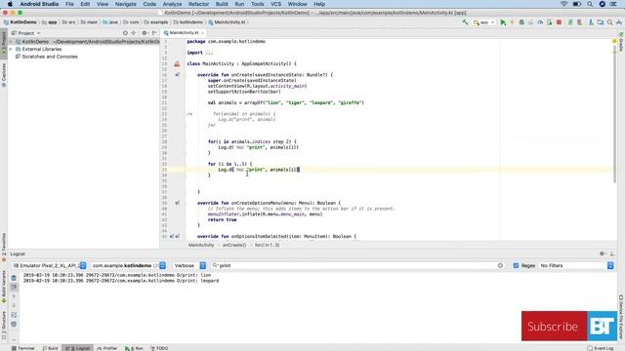
Task: Click Scroll from Source target icon in Project panel
Action: 125,33
